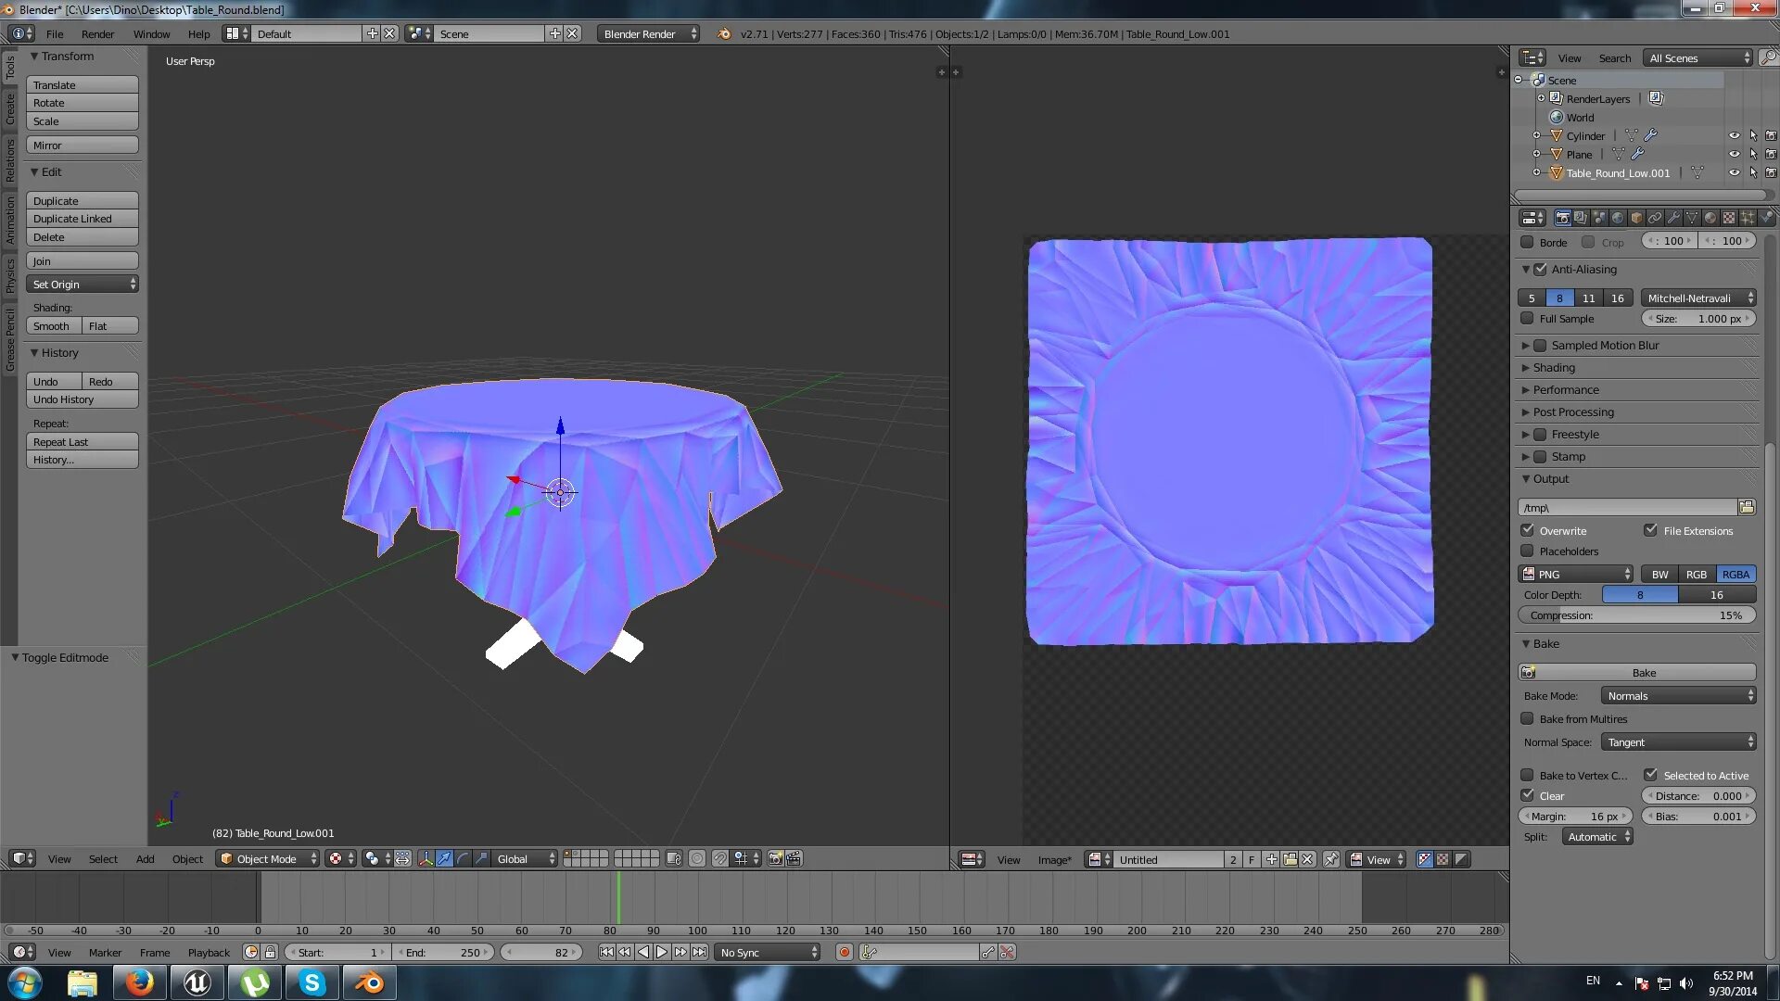This screenshot has width=1780, height=1001.
Task: Hide the Cylinder object with its eye icon
Action: [1734, 136]
